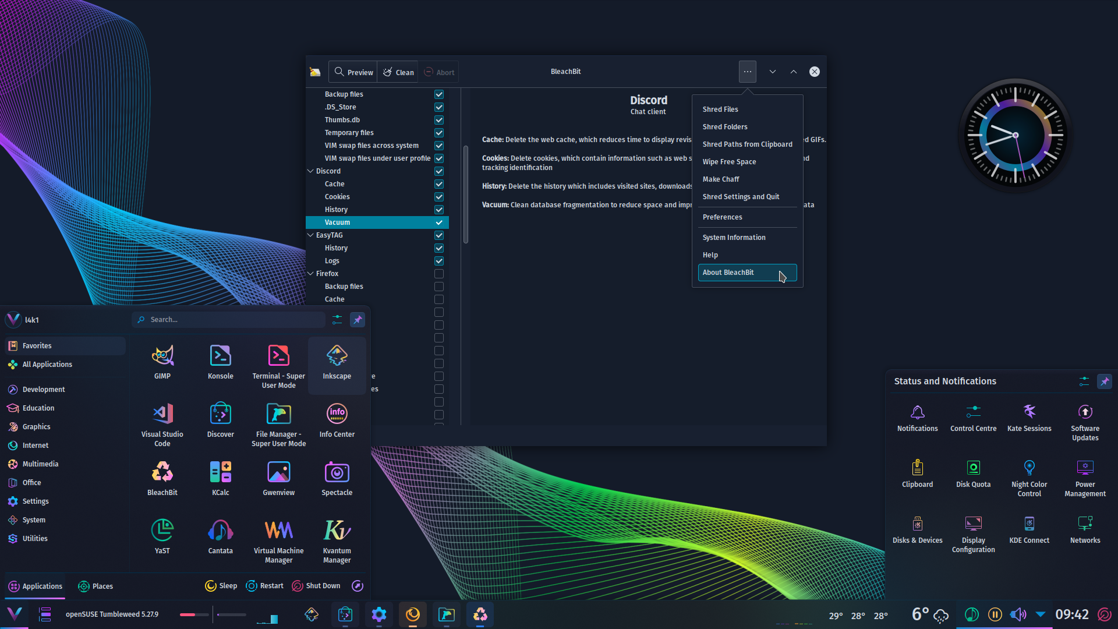Open File Manager - Super User Mode
The width and height of the screenshot is (1118, 629).
coord(279,425)
